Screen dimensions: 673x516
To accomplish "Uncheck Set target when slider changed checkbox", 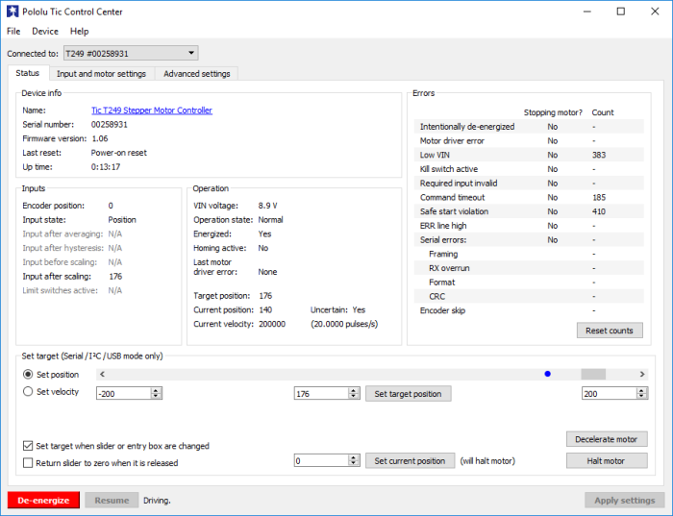I will coord(28,446).
